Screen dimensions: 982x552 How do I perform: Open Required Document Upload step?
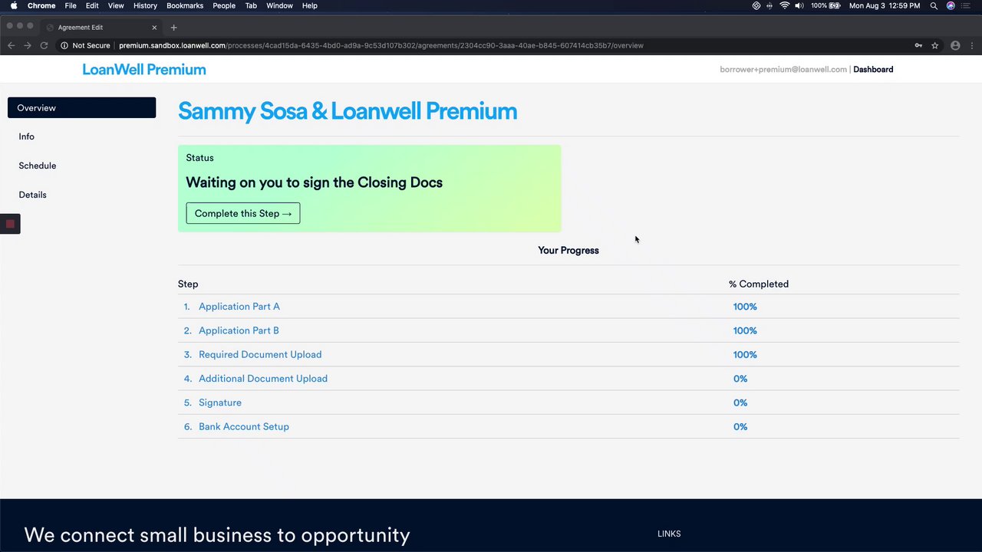[260, 354]
